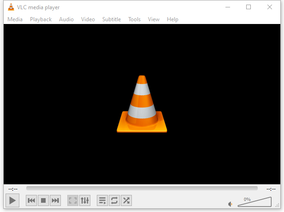Image resolution: width=284 pixels, height=212 pixels.
Task: Stop playback with the square button
Action: point(43,200)
